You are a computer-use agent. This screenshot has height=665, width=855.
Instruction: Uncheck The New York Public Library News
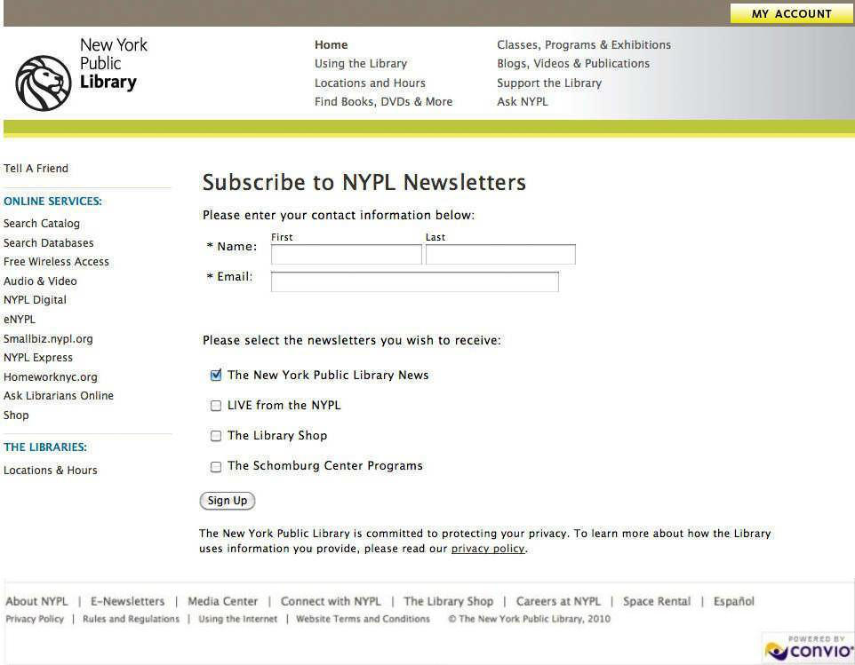coord(216,376)
